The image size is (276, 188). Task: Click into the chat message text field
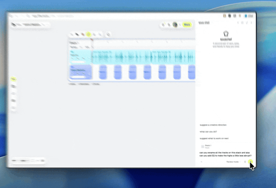coord(225,154)
